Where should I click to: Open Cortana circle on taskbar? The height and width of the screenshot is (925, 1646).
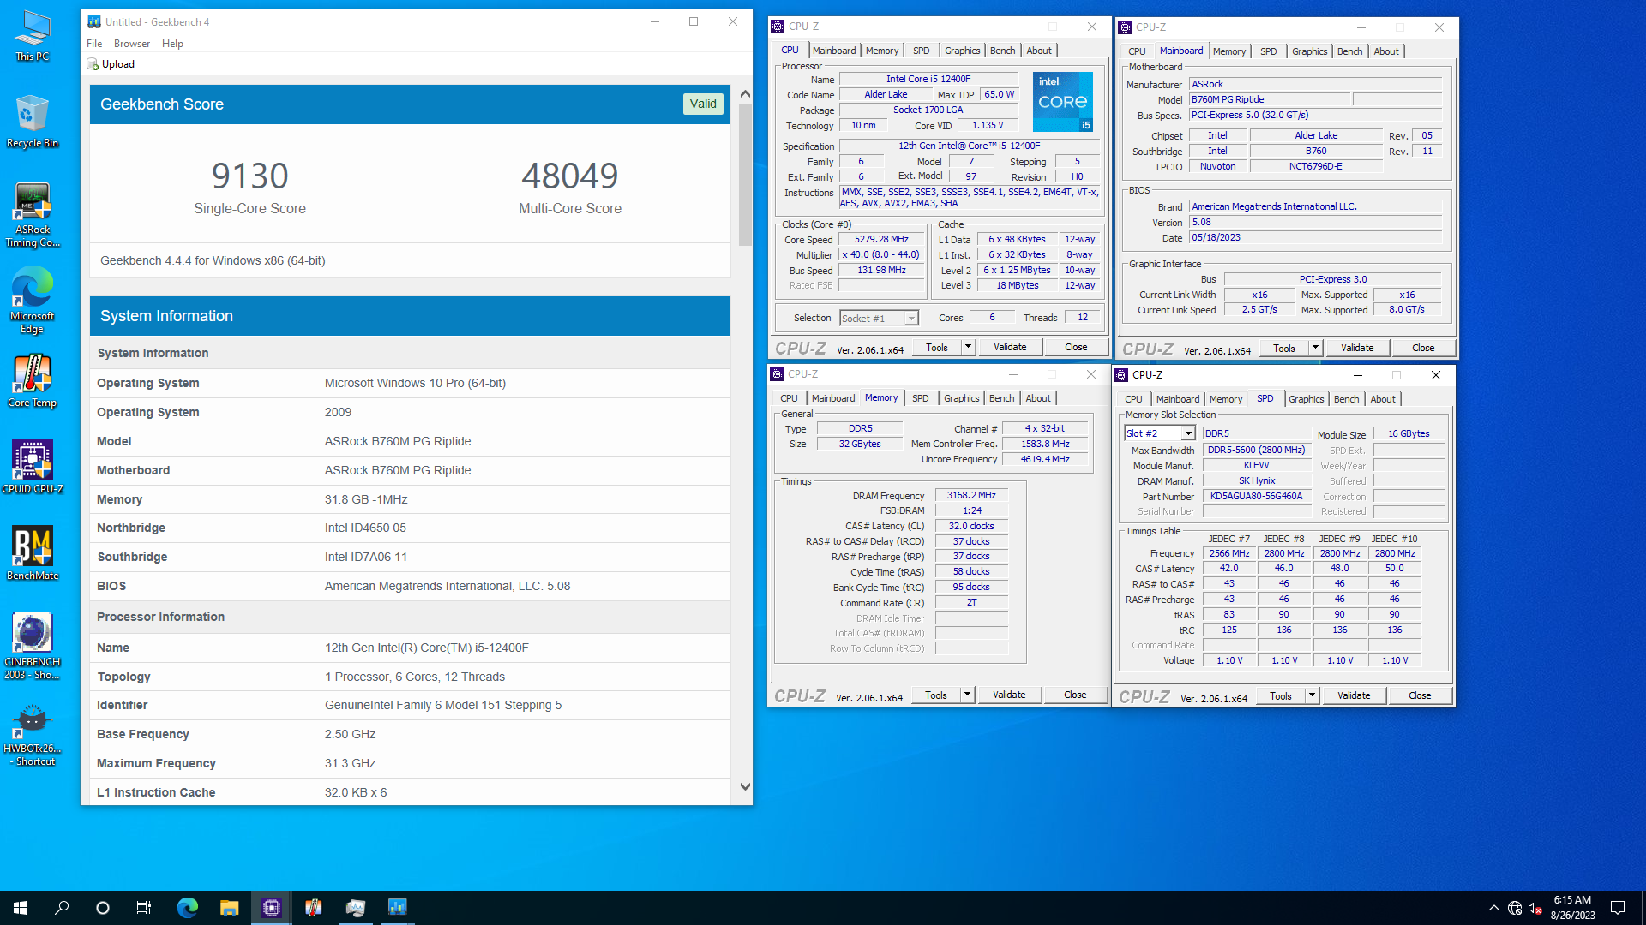pyautogui.click(x=103, y=908)
